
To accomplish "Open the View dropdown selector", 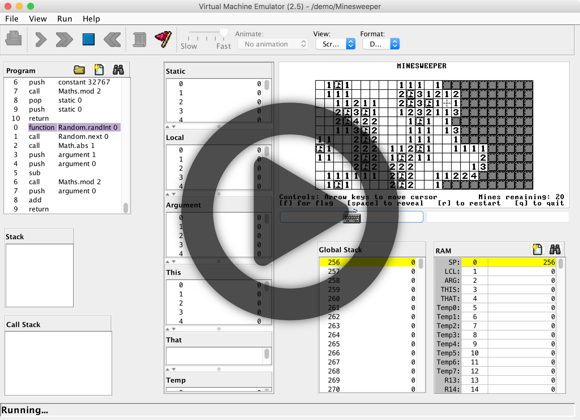I will tap(335, 44).
